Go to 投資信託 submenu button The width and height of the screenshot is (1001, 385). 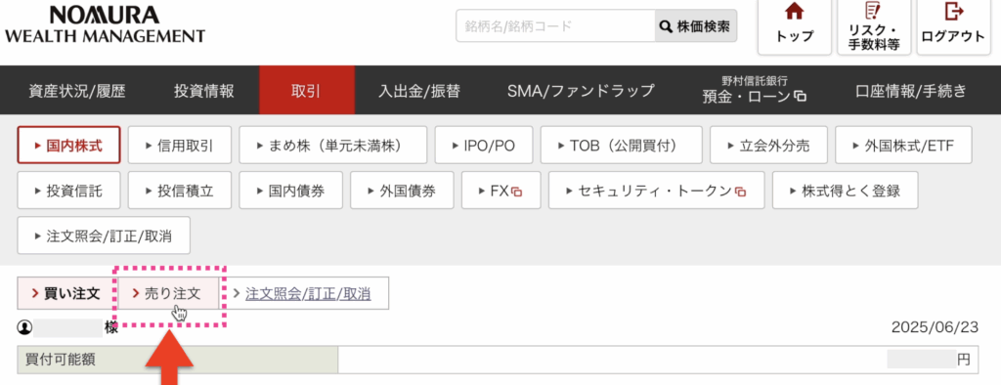pos(68,191)
